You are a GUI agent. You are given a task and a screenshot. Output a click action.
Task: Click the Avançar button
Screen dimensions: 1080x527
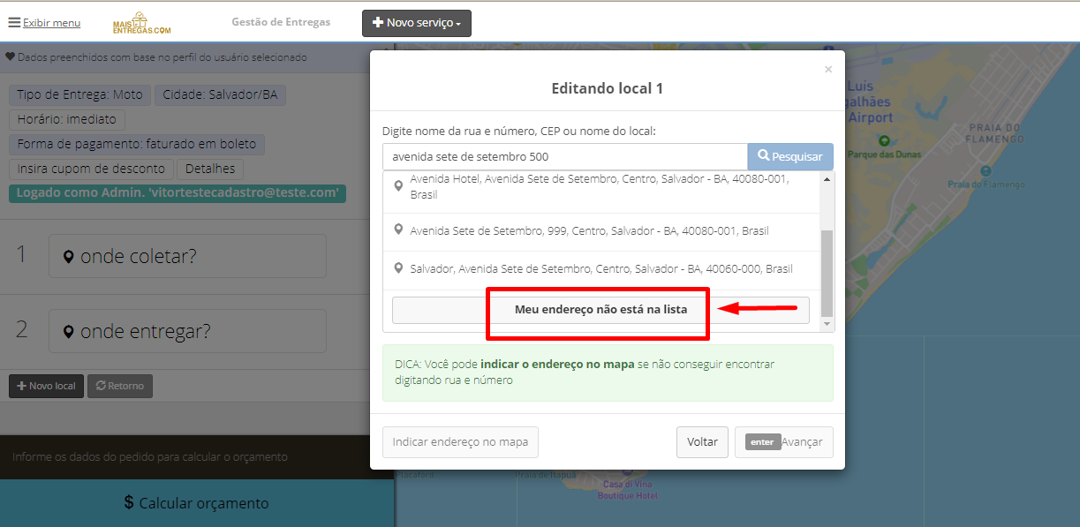click(784, 441)
